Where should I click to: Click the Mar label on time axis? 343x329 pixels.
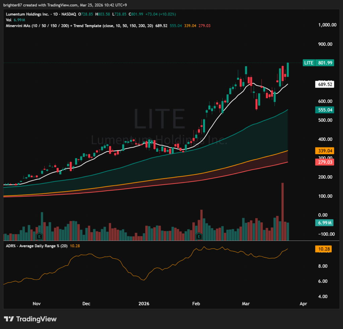246,304
